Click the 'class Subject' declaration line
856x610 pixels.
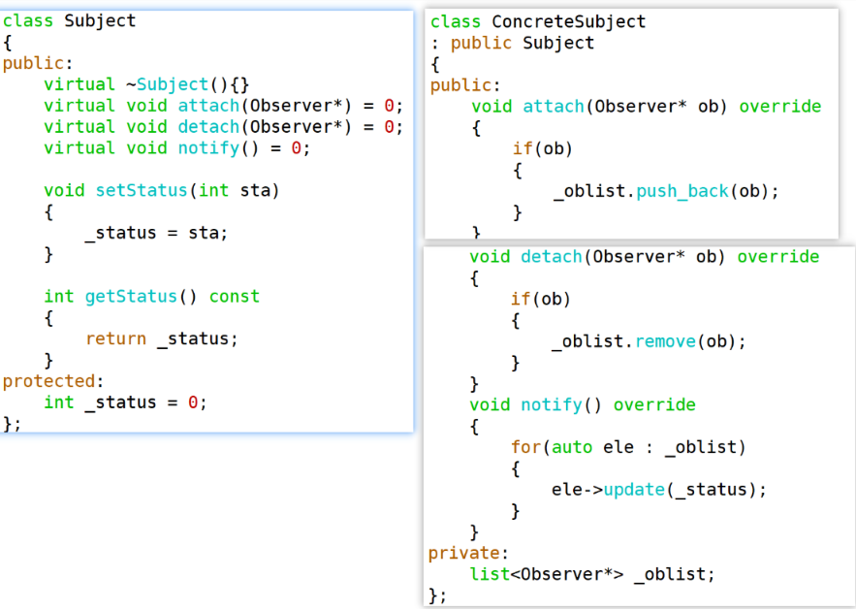point(70,20)
